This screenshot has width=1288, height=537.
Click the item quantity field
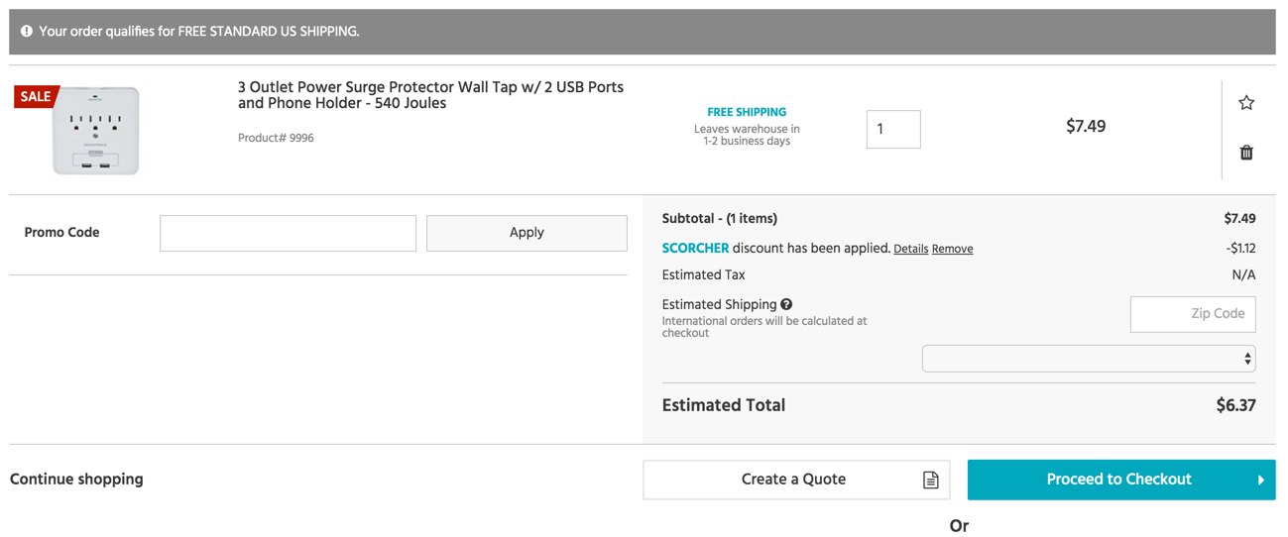coord(892,130)
